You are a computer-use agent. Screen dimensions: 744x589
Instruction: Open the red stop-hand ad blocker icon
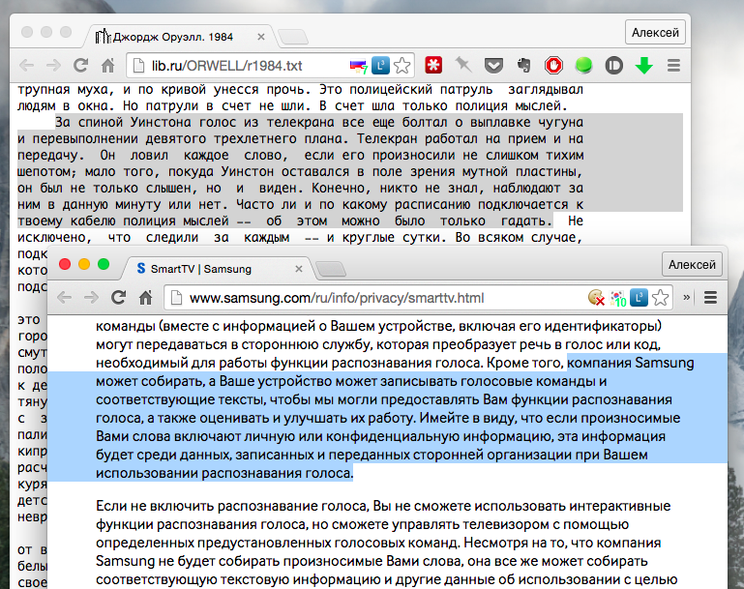point(553,65)
